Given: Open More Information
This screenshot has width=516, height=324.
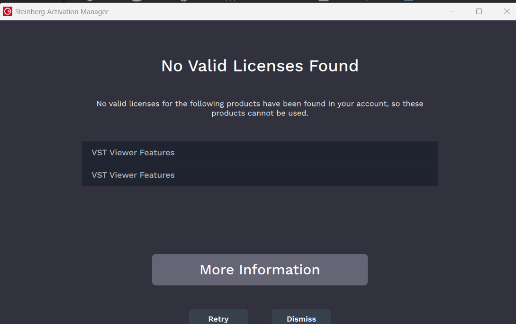Looking at the screenshot, I should (x=260, y=270).
